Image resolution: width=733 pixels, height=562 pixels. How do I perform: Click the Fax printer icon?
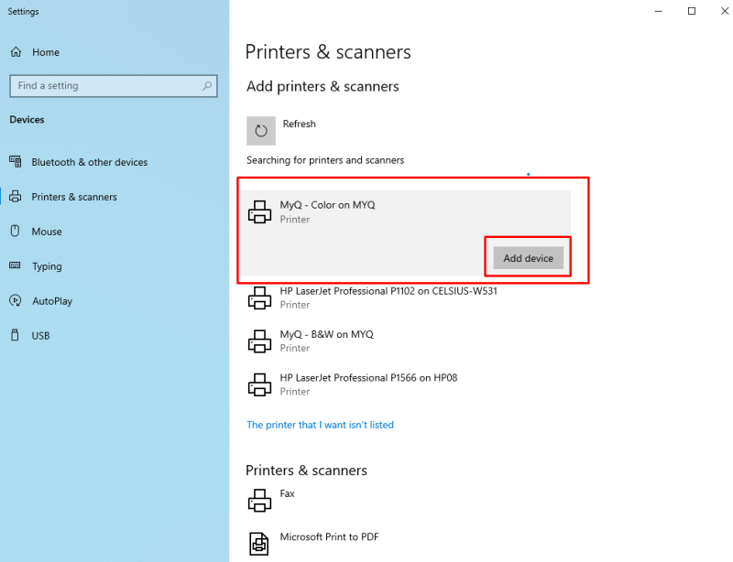[x=259, y=500]
